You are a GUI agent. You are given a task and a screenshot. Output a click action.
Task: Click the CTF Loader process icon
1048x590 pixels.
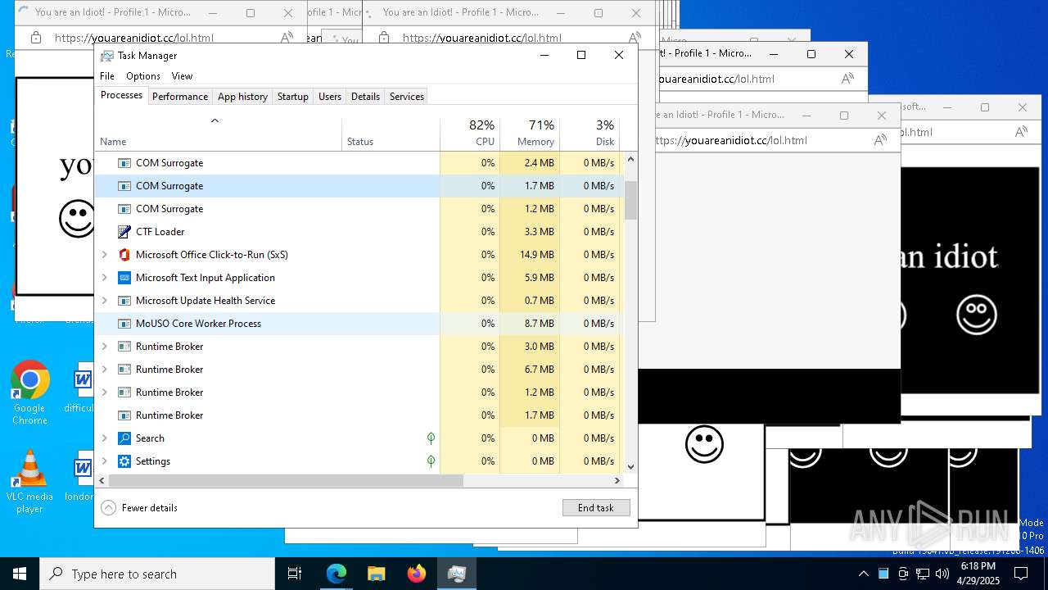(124, 232)
